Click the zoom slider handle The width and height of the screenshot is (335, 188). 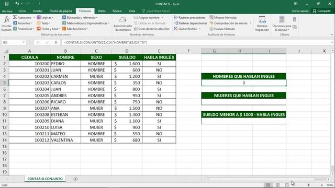[309, 185]
